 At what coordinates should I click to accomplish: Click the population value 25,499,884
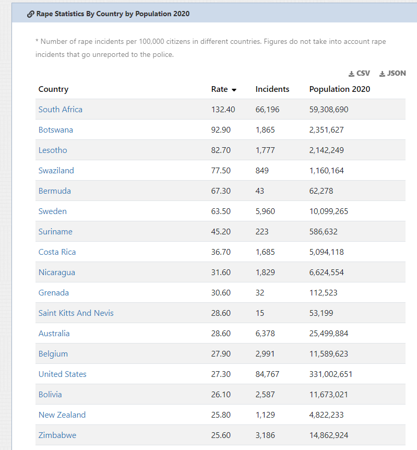[x=329, y=334]
